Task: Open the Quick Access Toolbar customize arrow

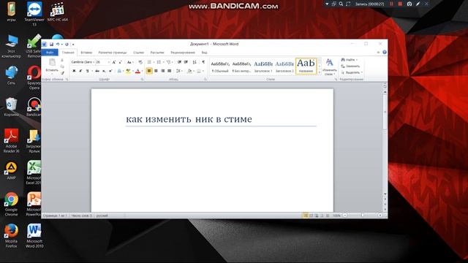Action: [73, 45]
